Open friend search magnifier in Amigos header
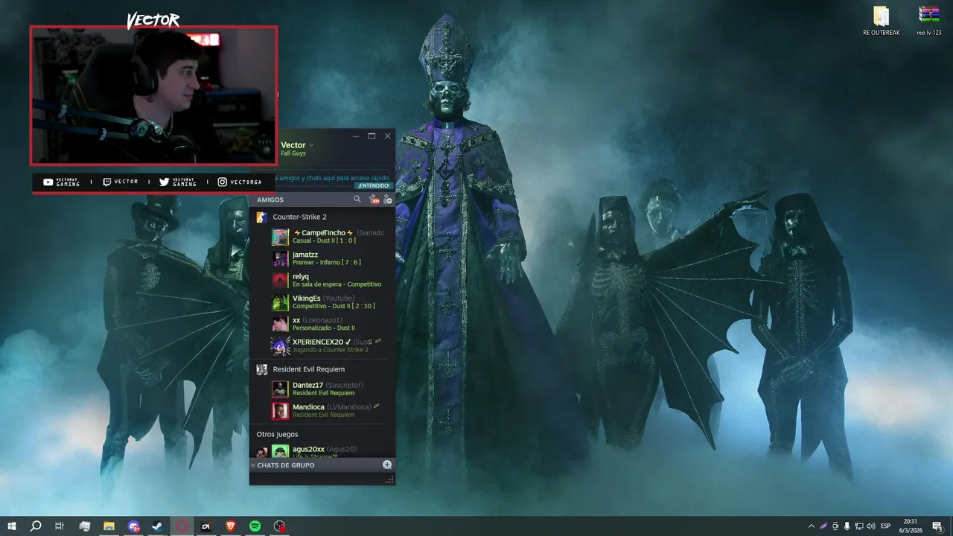Image resolution: width=953 pixels, height=536 pixels. tap(357, 200)
